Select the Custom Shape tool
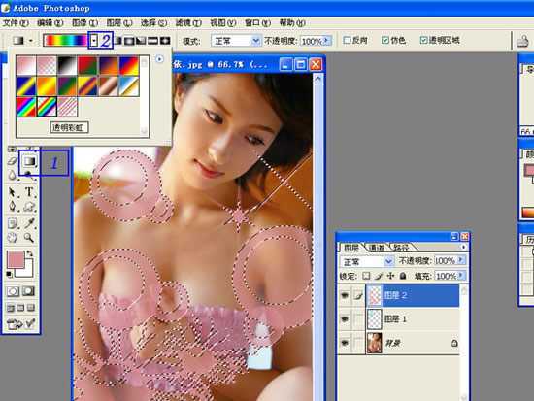Screen dimensions: 534x401 pos(29,206)
